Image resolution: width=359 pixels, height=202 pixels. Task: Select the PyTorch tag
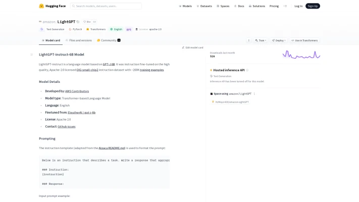point(75,29)
